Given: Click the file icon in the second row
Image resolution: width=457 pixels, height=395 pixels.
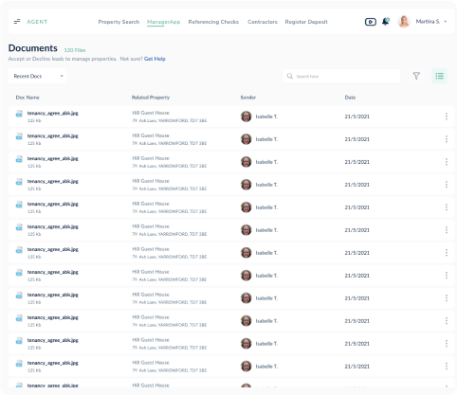Looking at the screenshot, I should 19,136.
